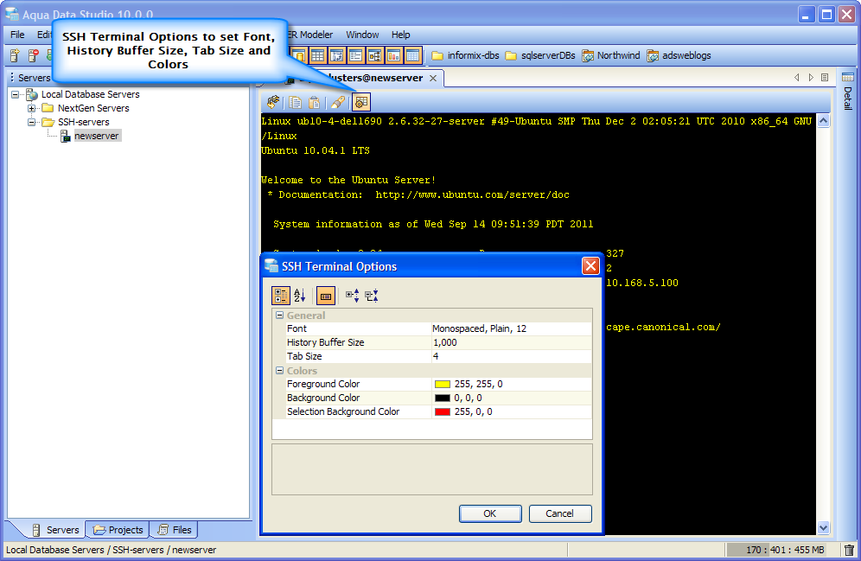Click the History Buffer Size label

(x=325, y=342)
